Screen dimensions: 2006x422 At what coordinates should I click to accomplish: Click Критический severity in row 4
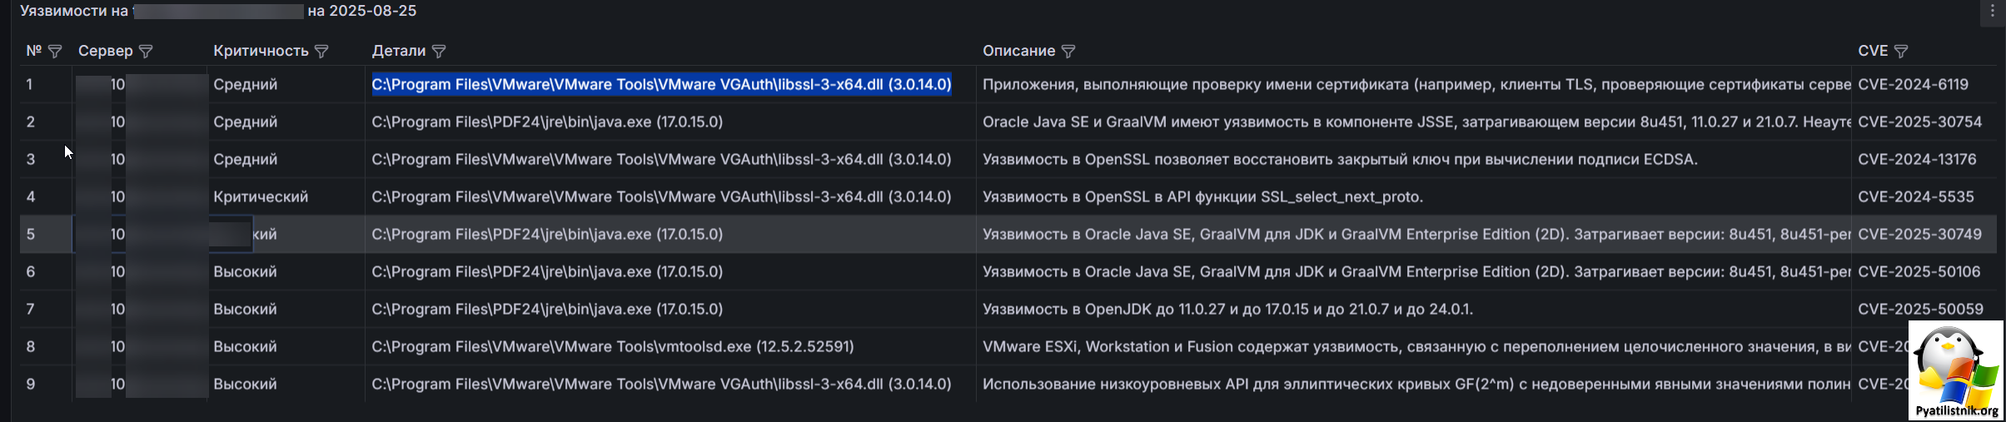[x=261, y=196]
